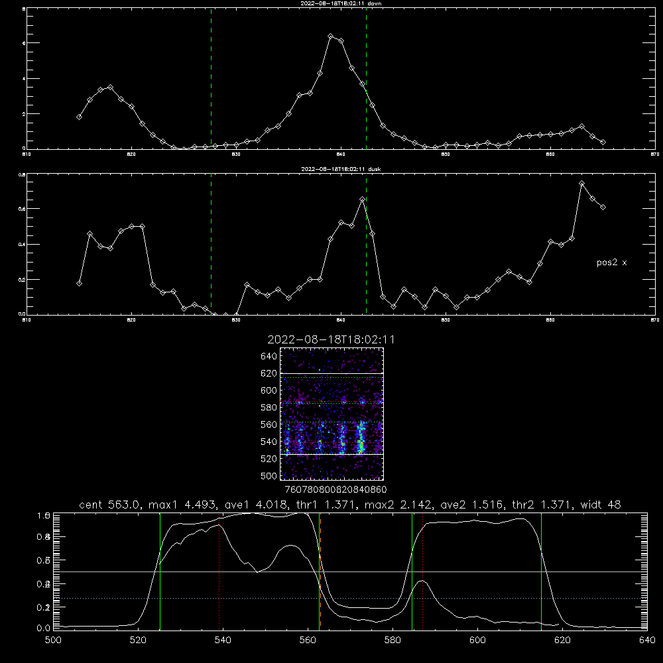Click the upper white horizontal line in color image

(x=332, y=373)
